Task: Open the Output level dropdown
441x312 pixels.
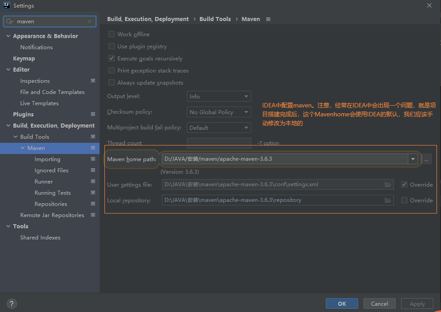Action: click(x=219, y=96)
